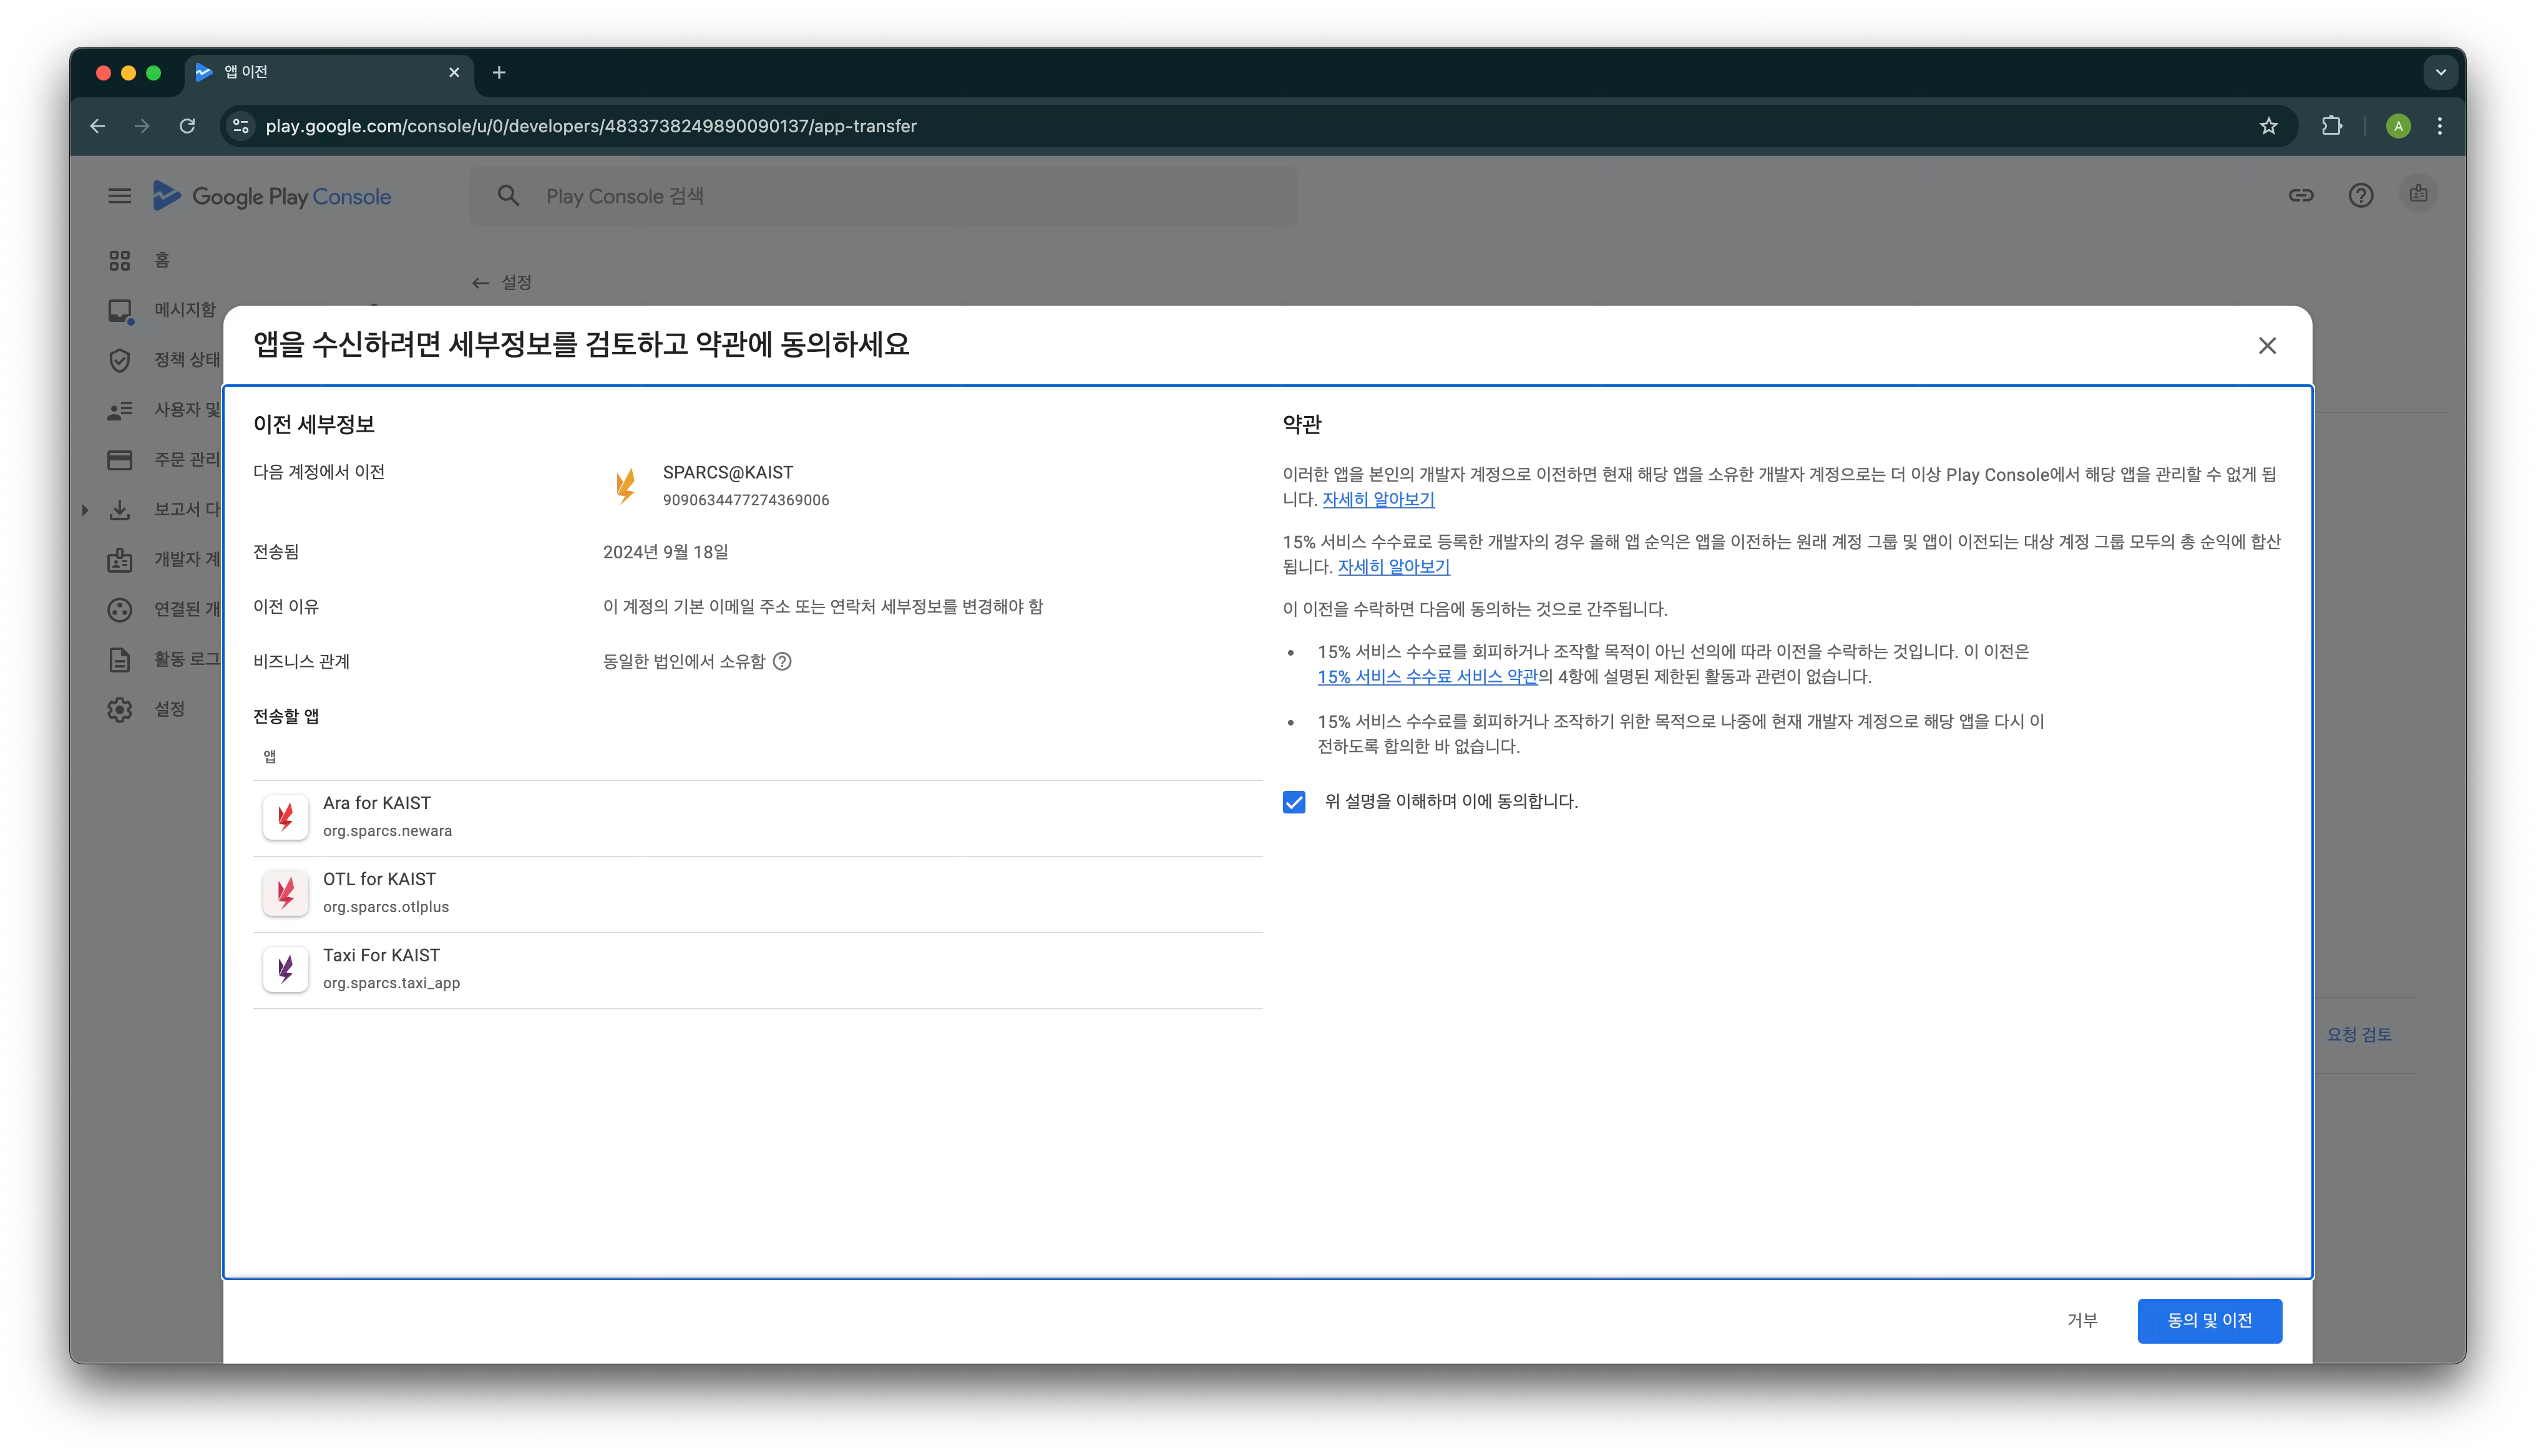Open first 자세히 알아보기 link about Play Console
This screenshot has width=2536, height=1456.
coord(1378,499)
